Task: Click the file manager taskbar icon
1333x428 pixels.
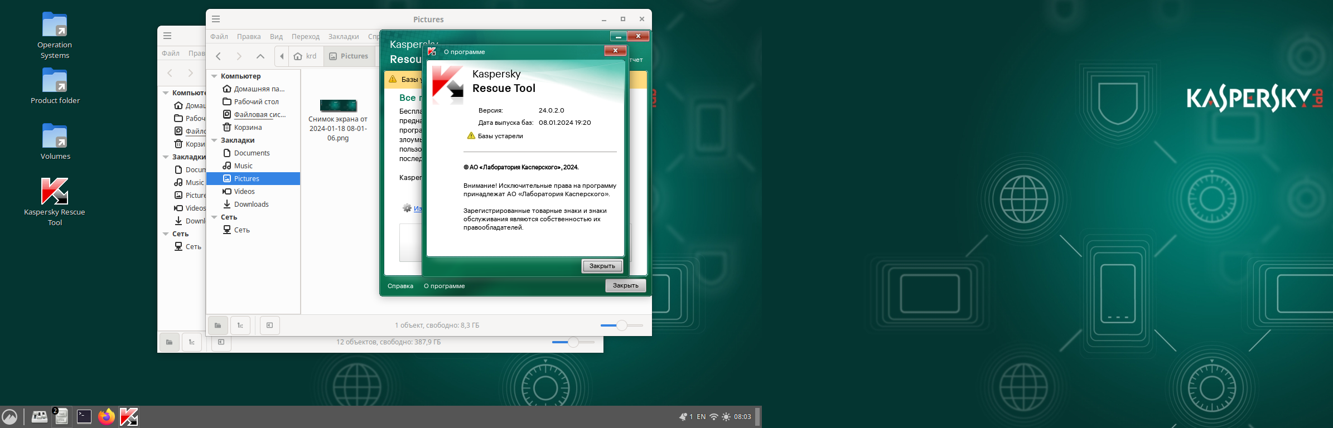Action: tap(61, 416)
